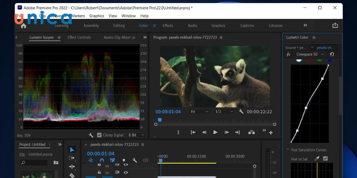Toggle the Clamp Signal checkbox
This screenshot has height=178, width=357.
[x=99, y=135]
